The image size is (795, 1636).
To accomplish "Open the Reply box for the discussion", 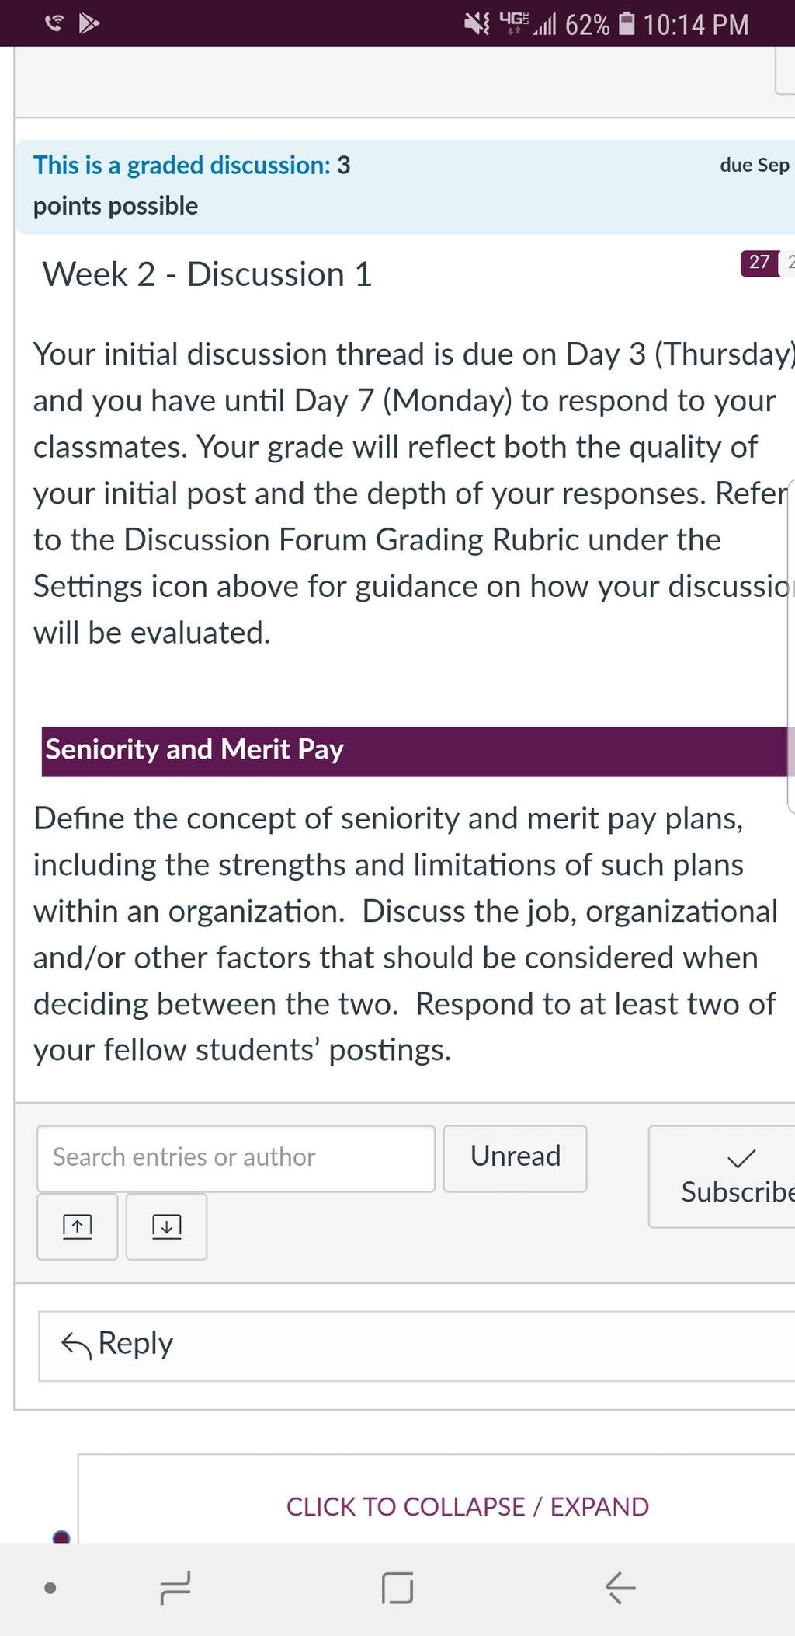I will pyautogui.click(x=417, y=1346).
